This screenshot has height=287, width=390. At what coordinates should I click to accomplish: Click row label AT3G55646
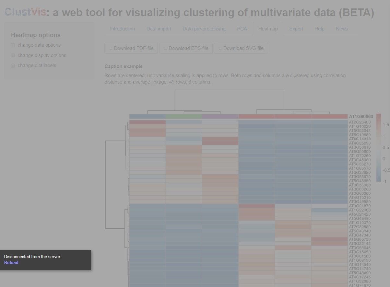360,248
